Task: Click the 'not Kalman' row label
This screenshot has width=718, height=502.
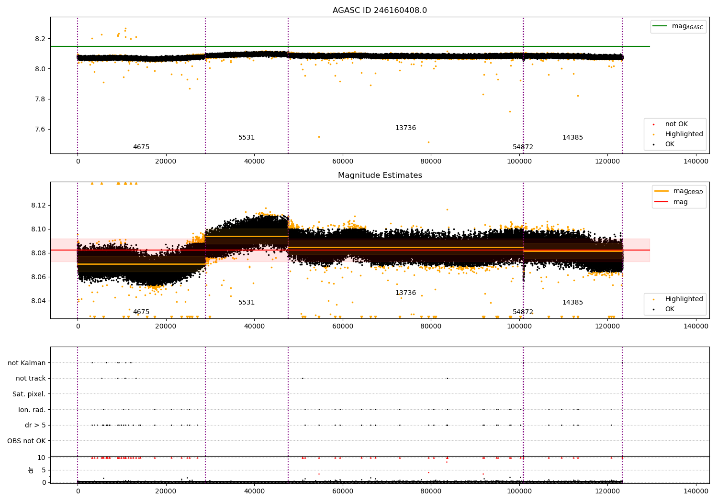Action: [x=27, y=363]
